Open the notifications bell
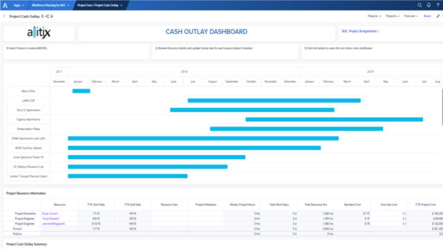 pos(428,5)
